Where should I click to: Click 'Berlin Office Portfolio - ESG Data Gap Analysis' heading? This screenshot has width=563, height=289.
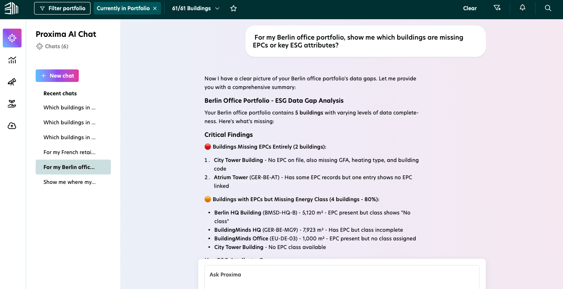[x=274, y=100]
